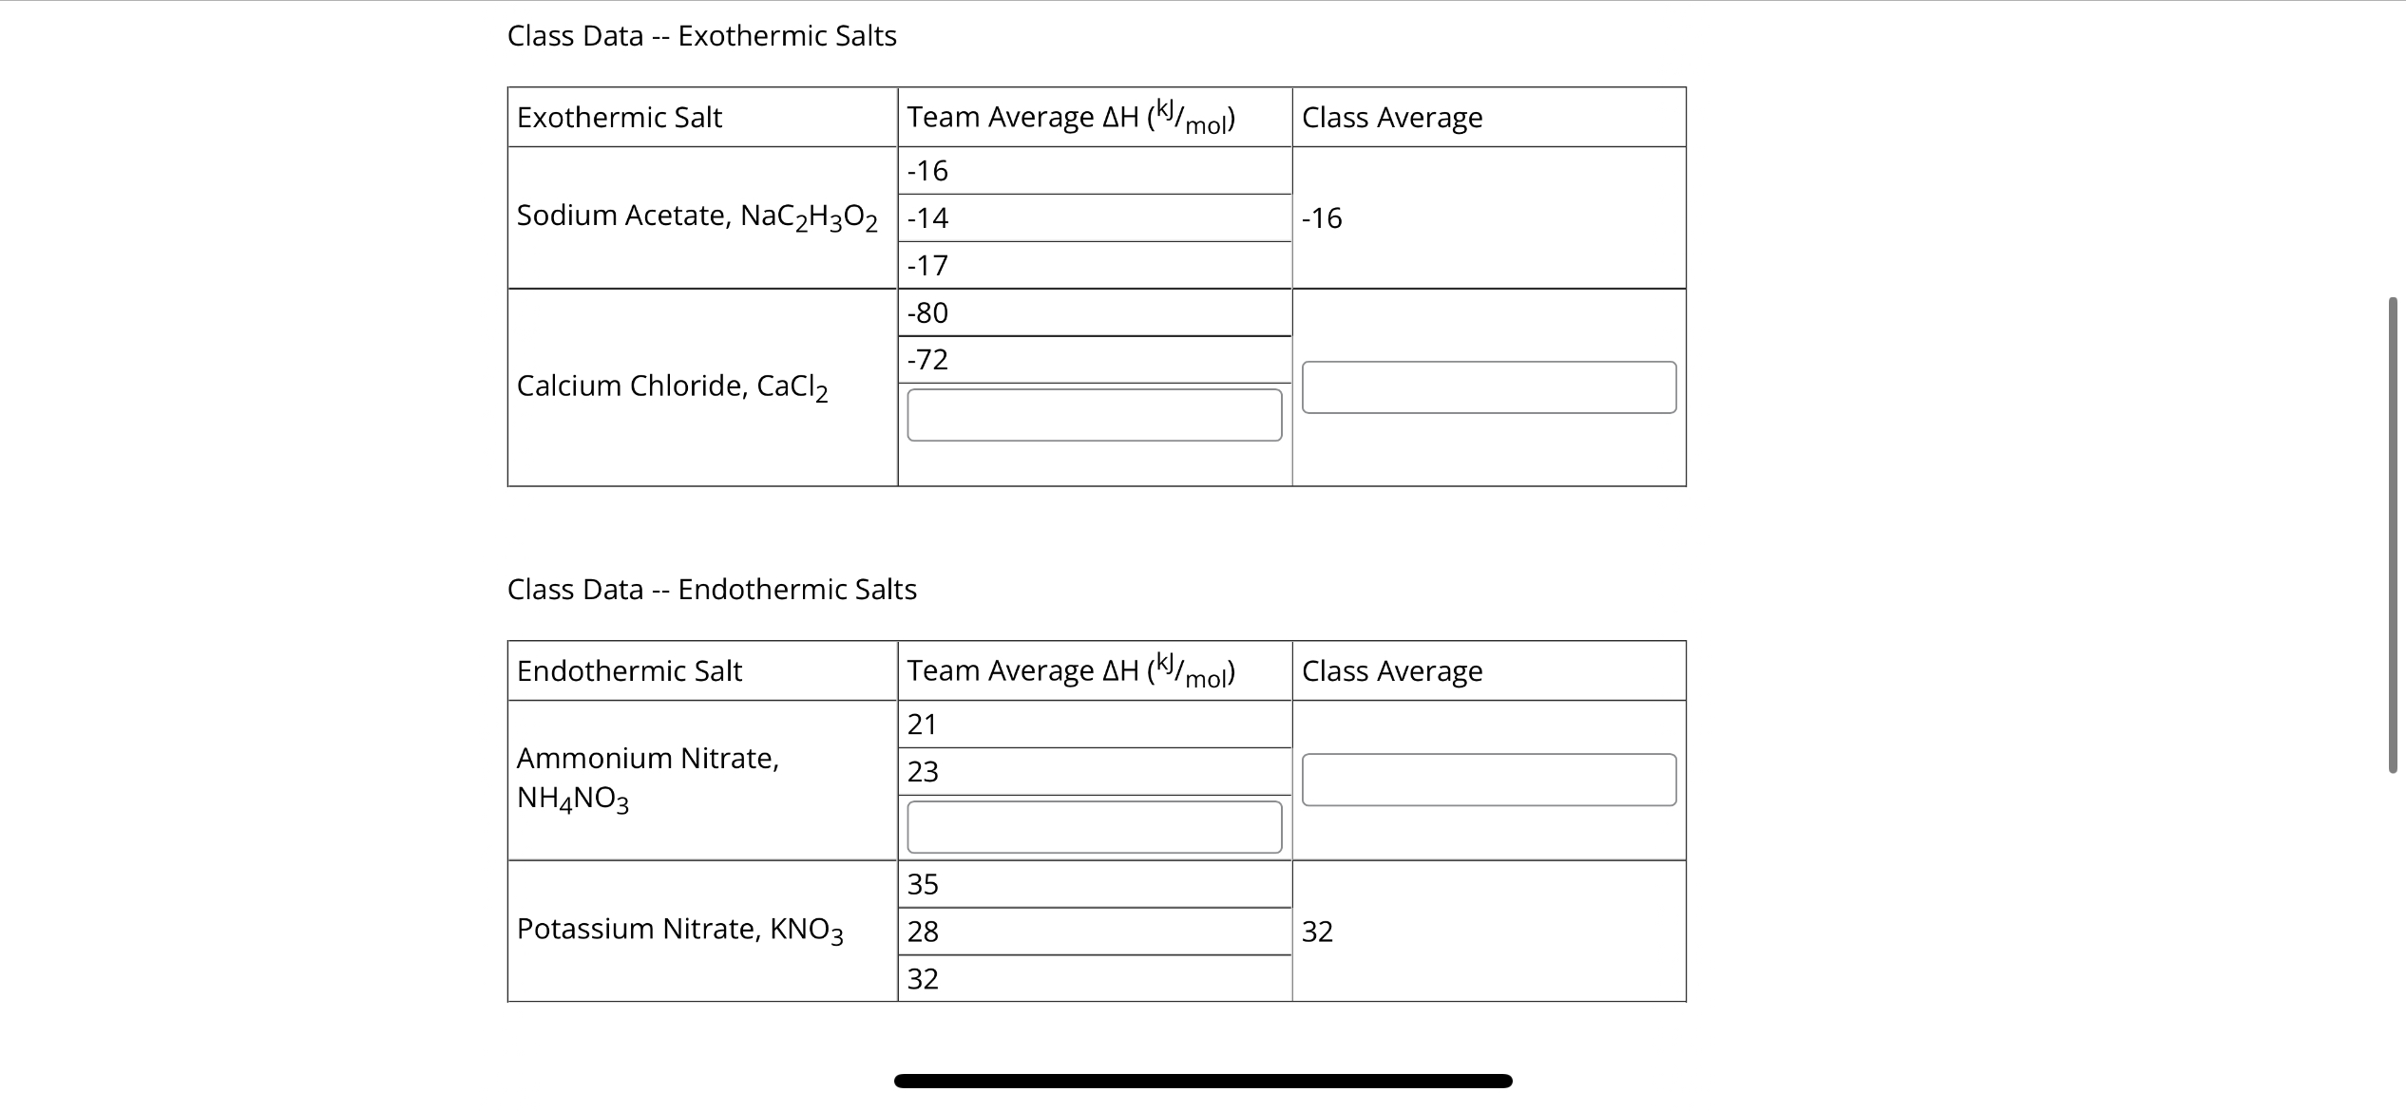Select the Potassium Nitrate class average 32 value

(x=1319, y=931)
